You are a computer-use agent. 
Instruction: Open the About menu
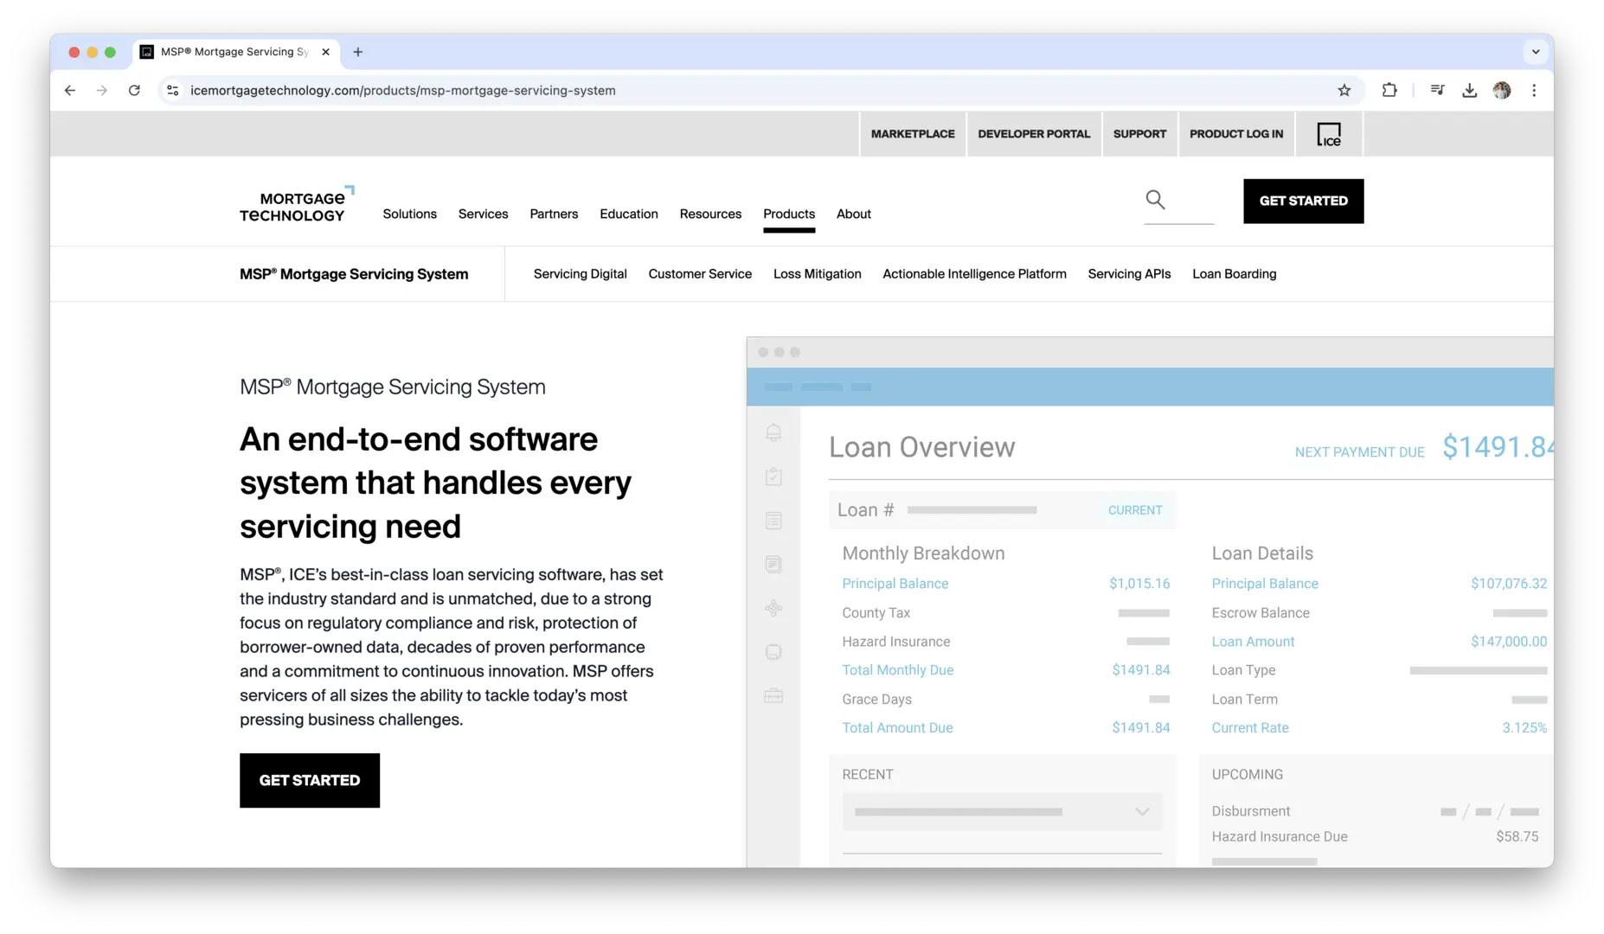854,214
